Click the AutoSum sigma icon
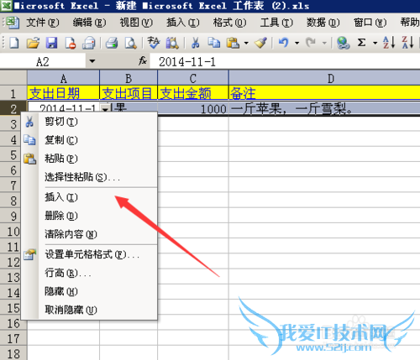The height and width of the screenshot is (360, 420). click(x=361, y=43)
